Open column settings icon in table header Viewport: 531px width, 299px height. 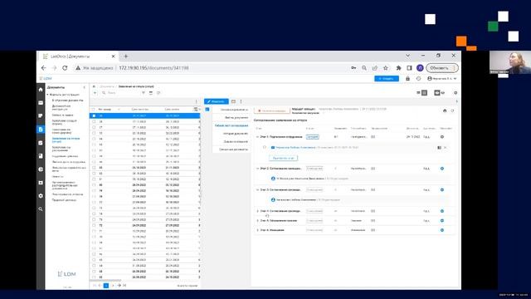pos(196,109)
